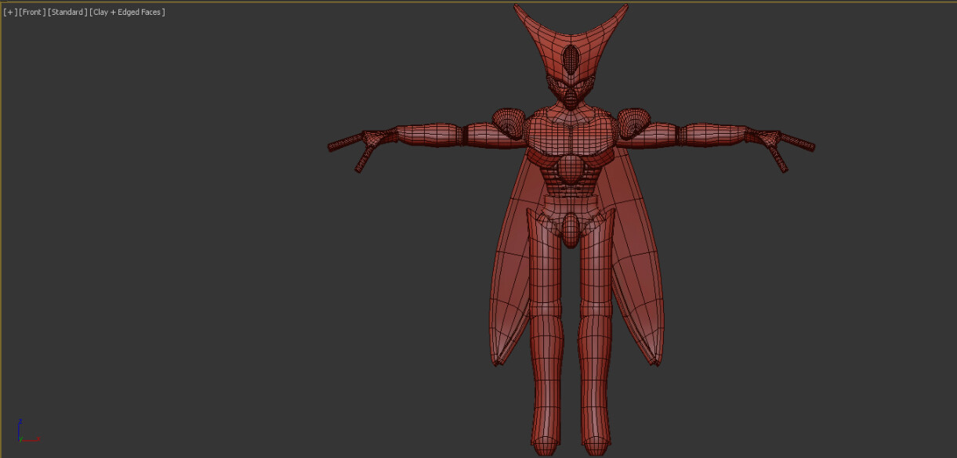The width and height of the screenshot is (957, 458).
Task: Click the red character model in viewport
Action: 571,230
